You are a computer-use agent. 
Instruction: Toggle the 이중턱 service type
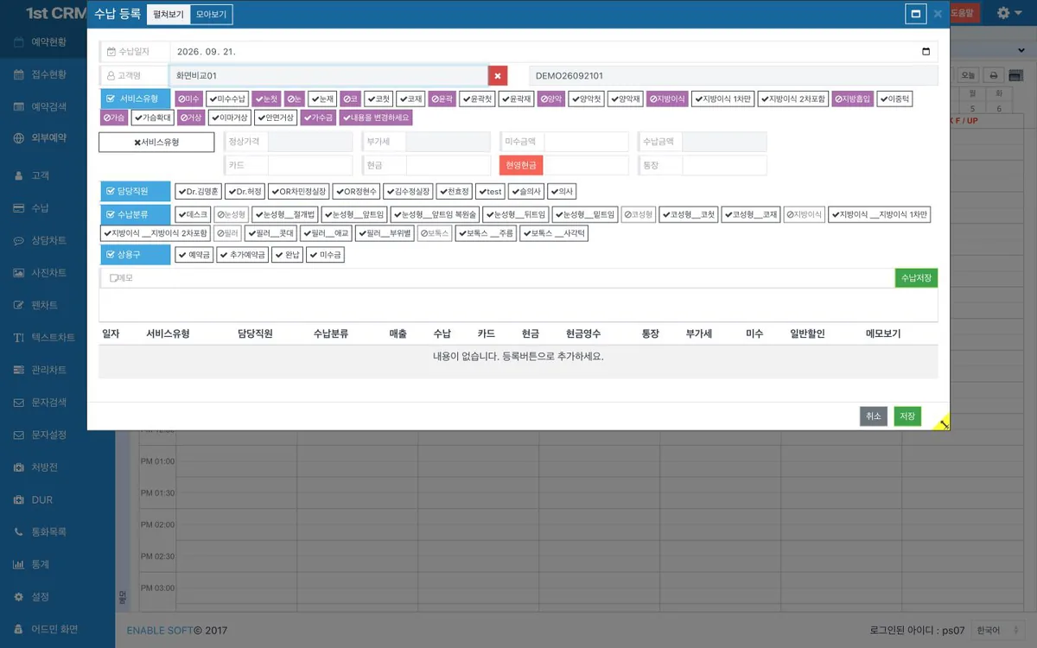(894, 99)
